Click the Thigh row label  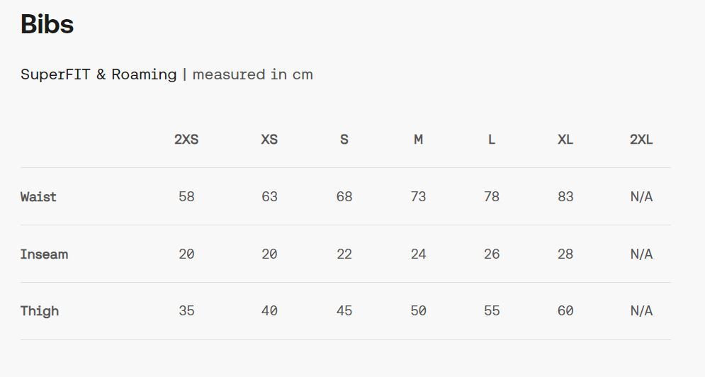click(x=40, y=311)
